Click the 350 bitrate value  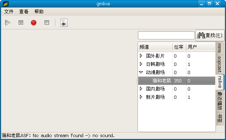click(177, 81)
